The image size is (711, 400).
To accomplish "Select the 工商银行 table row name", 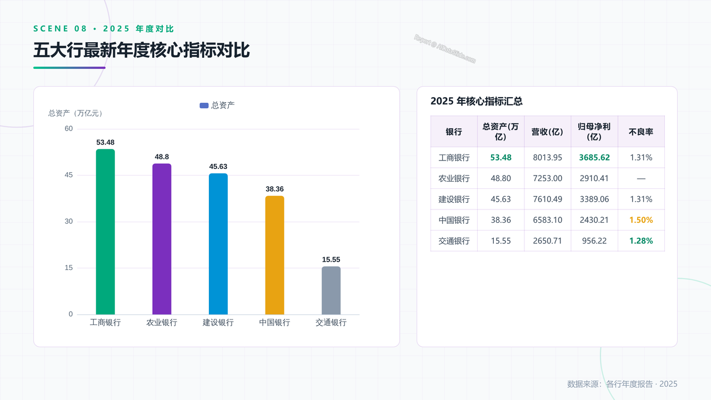I will click(454, 158).
